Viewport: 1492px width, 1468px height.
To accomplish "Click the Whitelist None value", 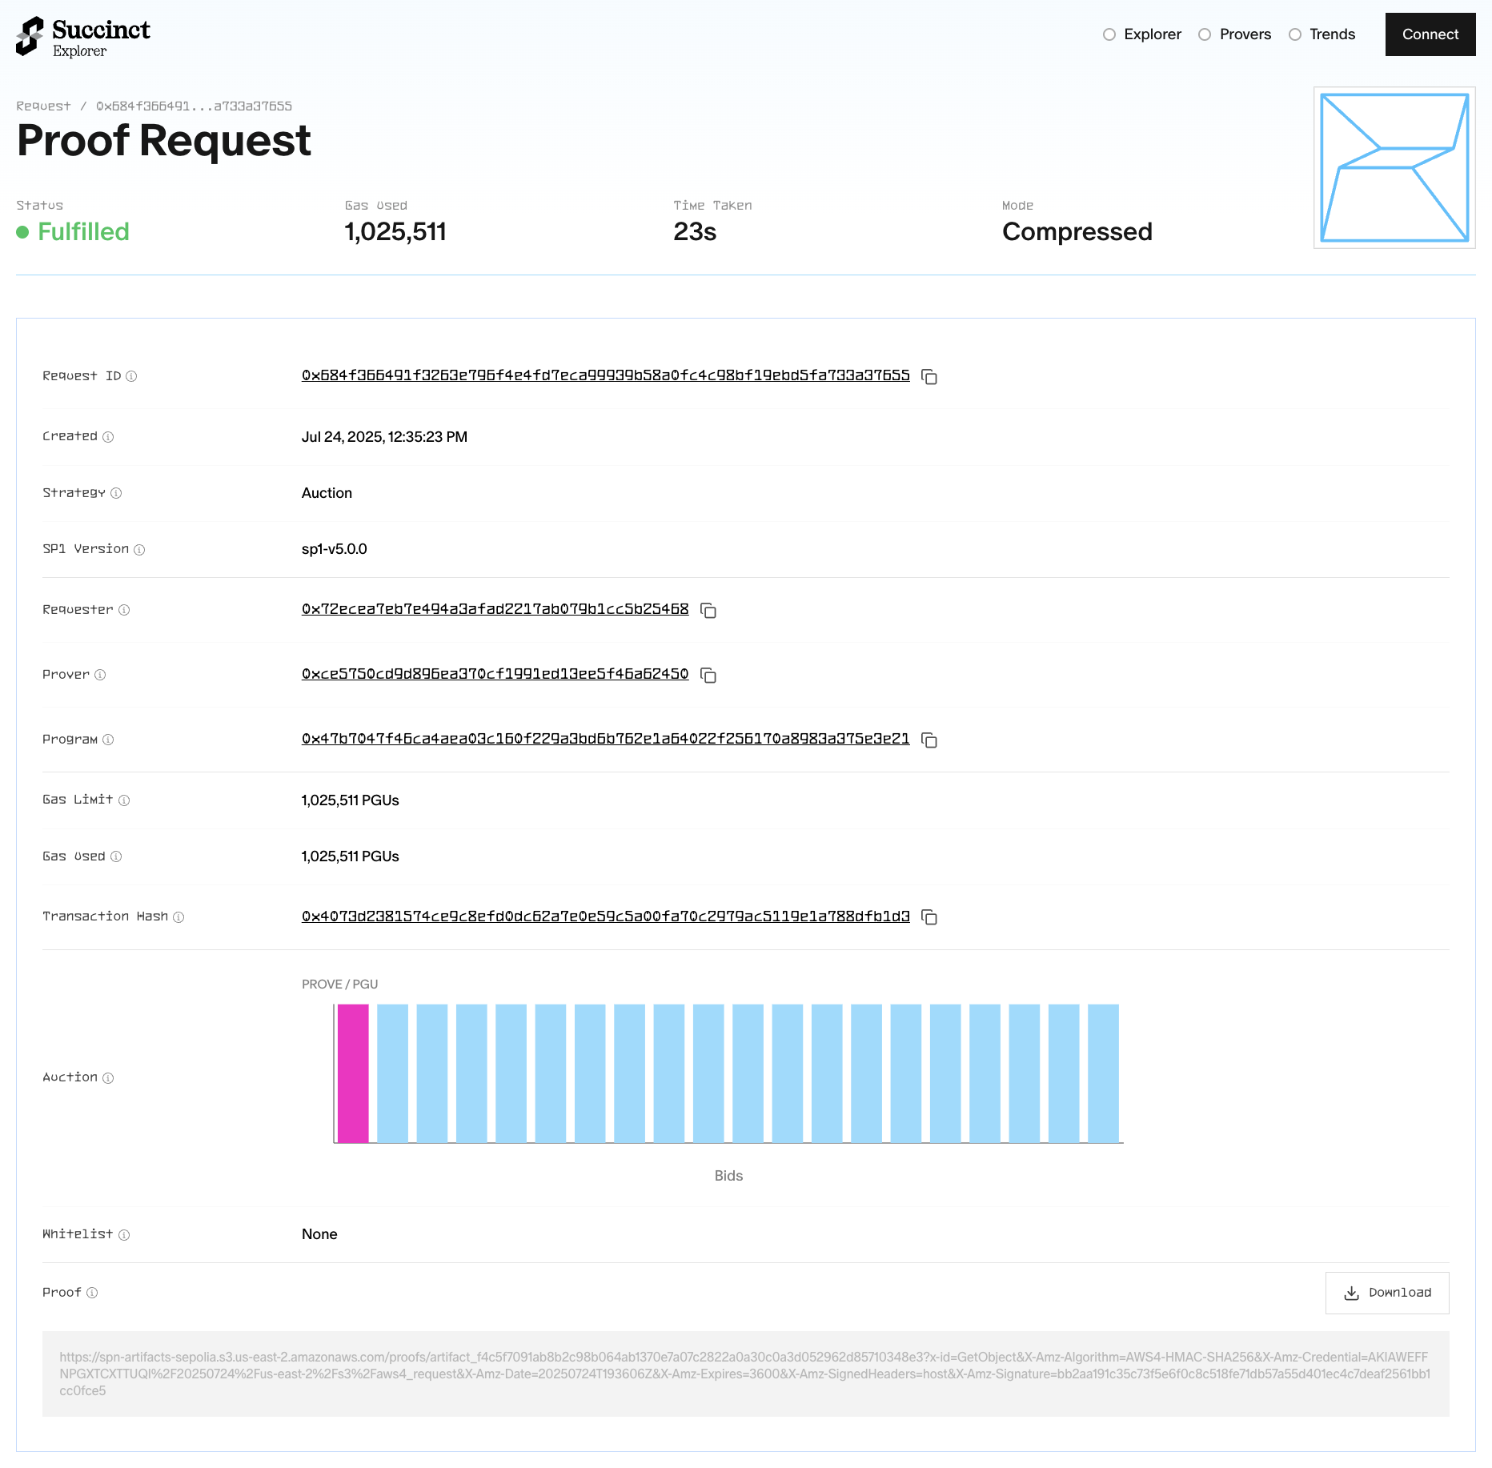I will tap(319, 1234).
